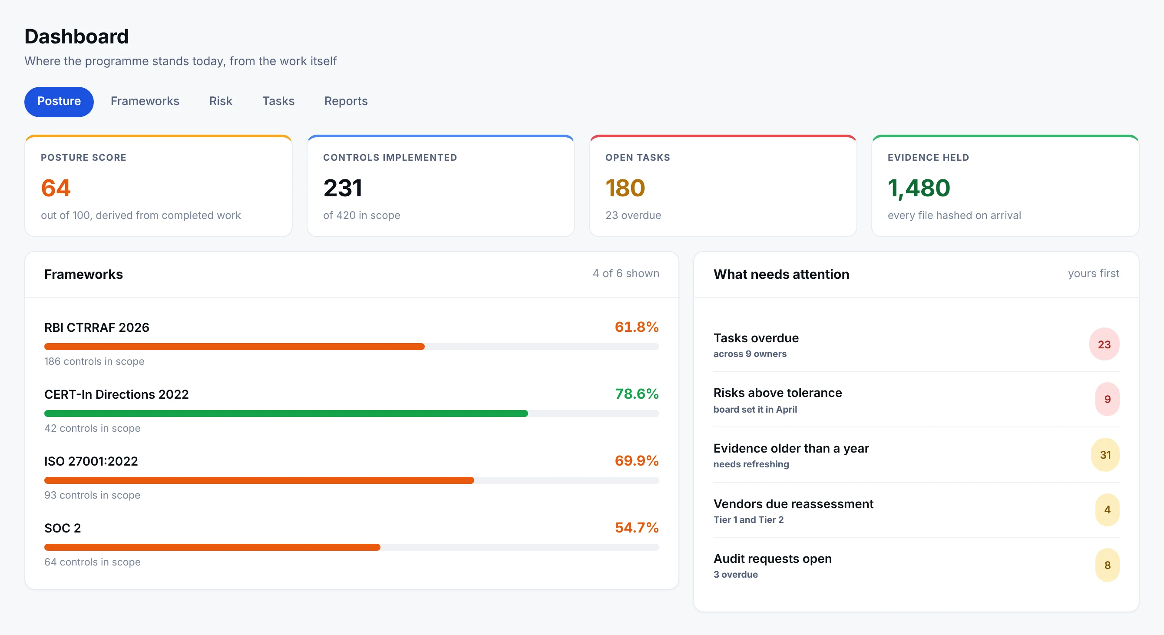Click the '186 controls in scope' text
This screenshot has width=1164, height=635.
click(94, 361)
